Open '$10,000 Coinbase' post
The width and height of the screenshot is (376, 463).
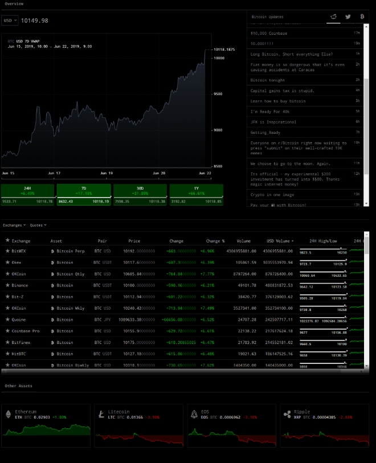(x=305, y=33)
